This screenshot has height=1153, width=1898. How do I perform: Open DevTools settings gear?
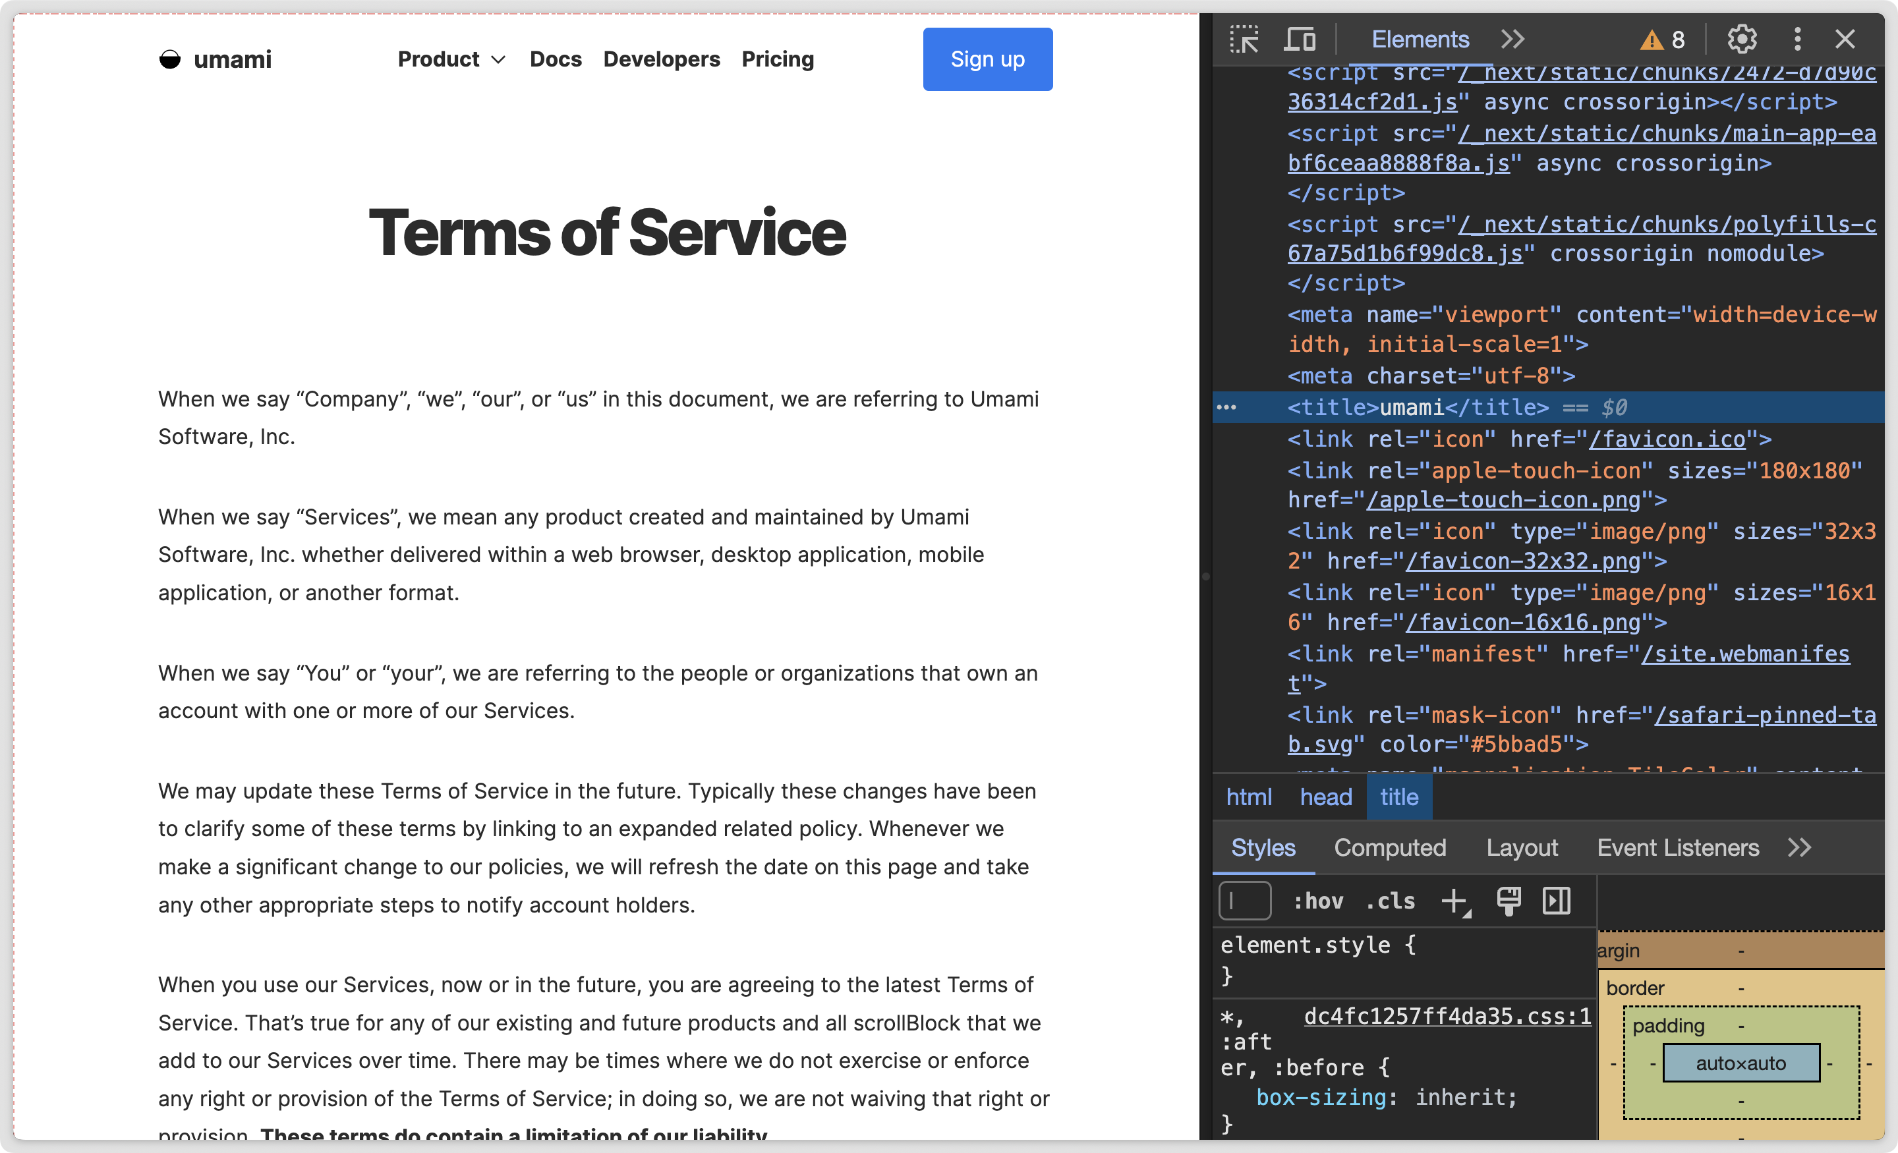[1742, 38]
